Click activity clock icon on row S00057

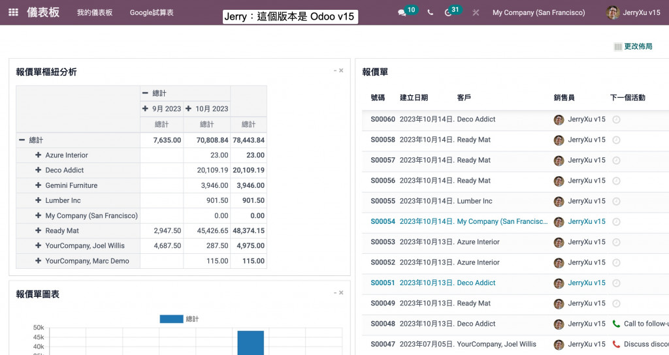(x=616, y=161)
